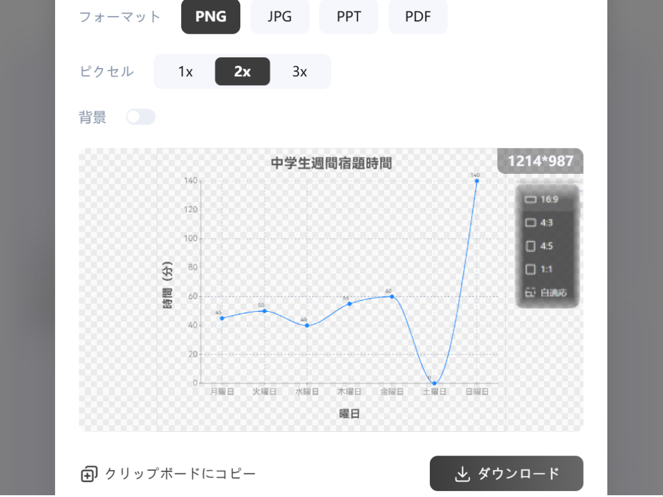This screenshot has height=497, width=663.
Task: Click the 自適応 auto-fit icon
Action: pos(530,292)
